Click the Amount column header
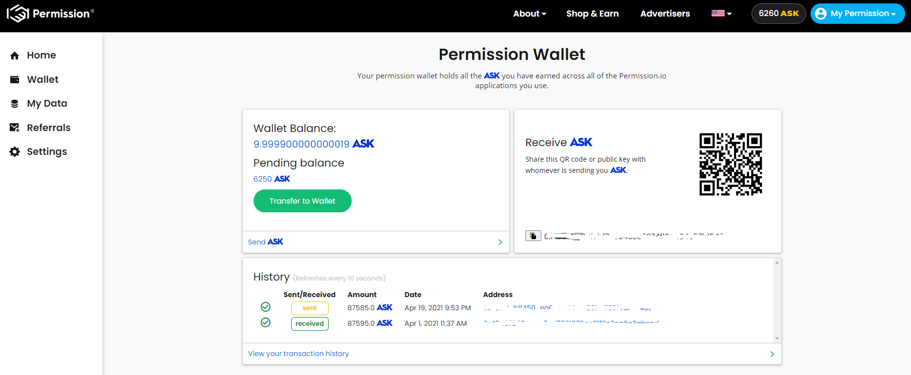The height and width of the screenshot is (375, 911). click(362, 295)
